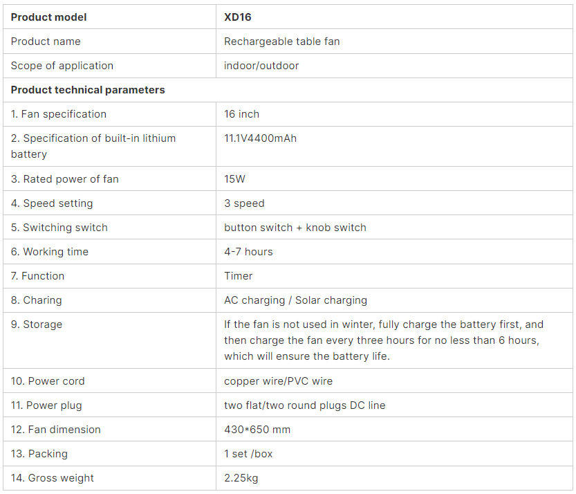This screenshot has height=494, width=576.
Task: Click 'Rechargeable table fan' product name text
Action: click(x=281, y=42)
